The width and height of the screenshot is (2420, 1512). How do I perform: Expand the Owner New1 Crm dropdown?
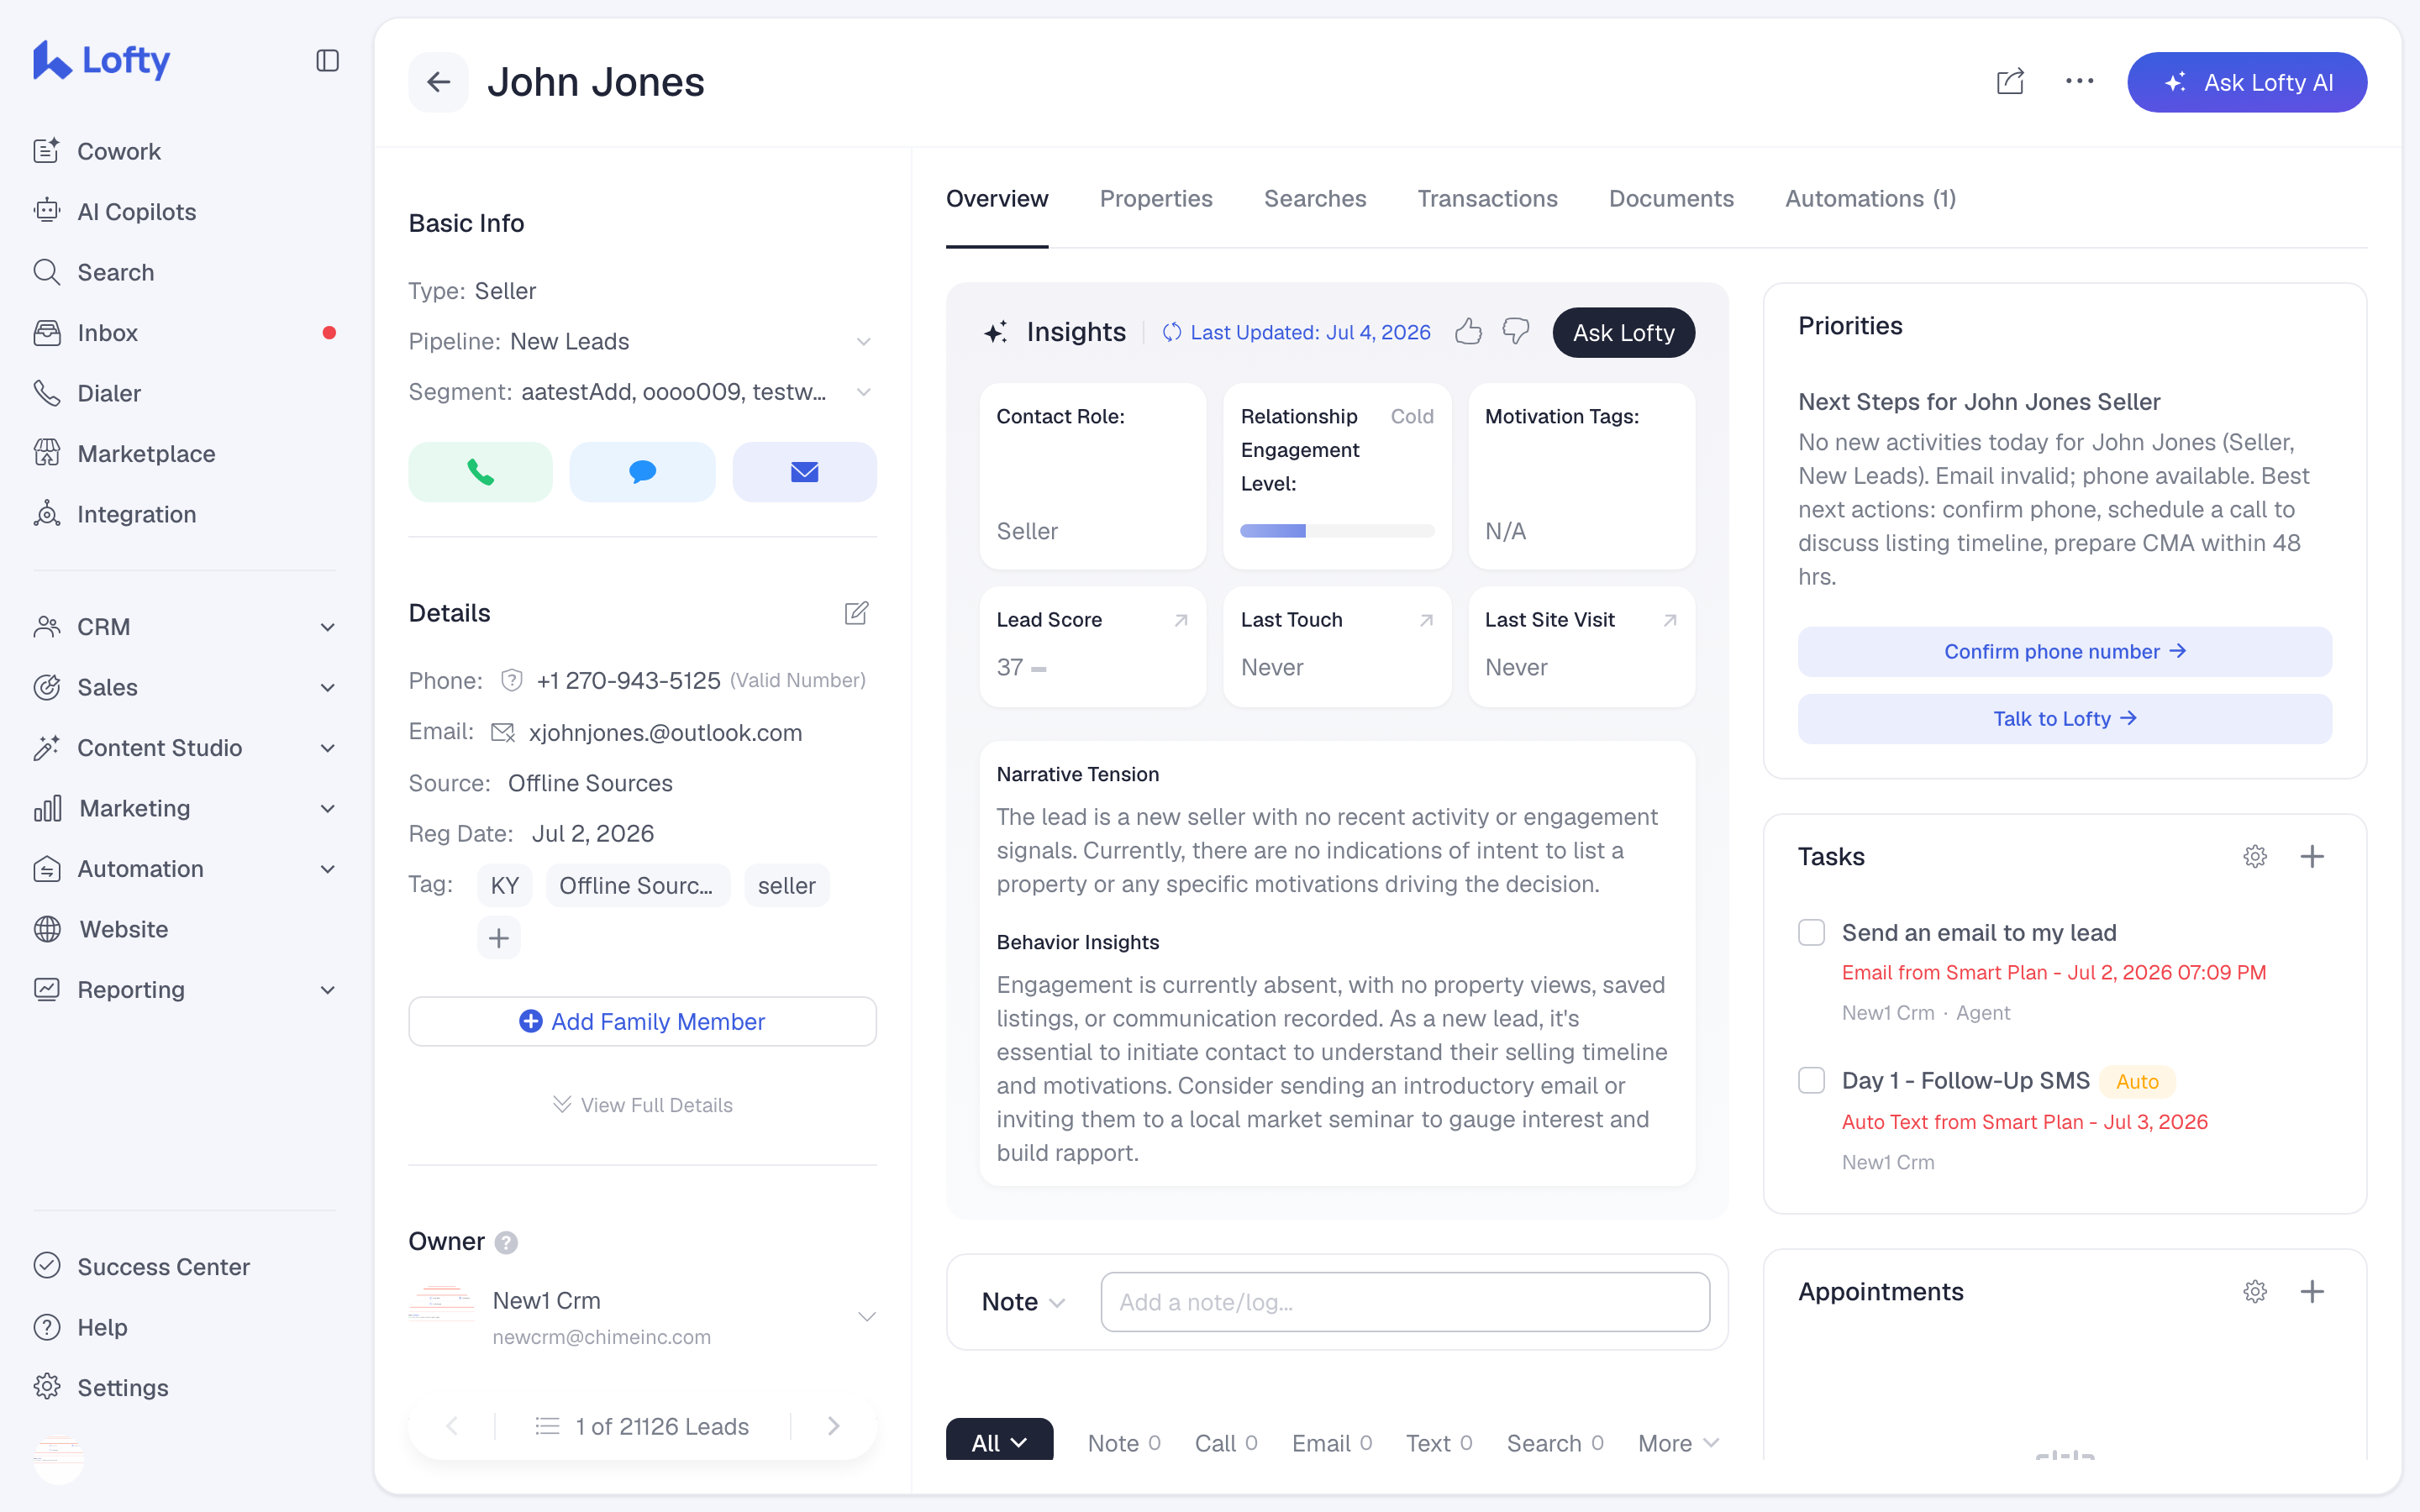pyautogui.click(x=867, y=1317)
